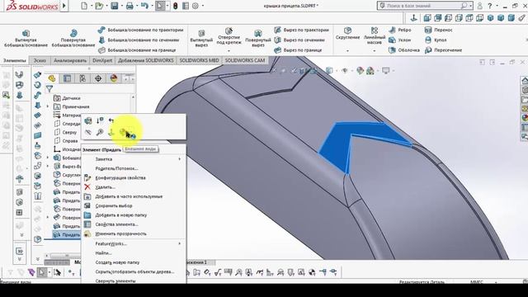528x297 pixels.
Task: Click the Вырез по границе tool
Action: tap(298, 50)
